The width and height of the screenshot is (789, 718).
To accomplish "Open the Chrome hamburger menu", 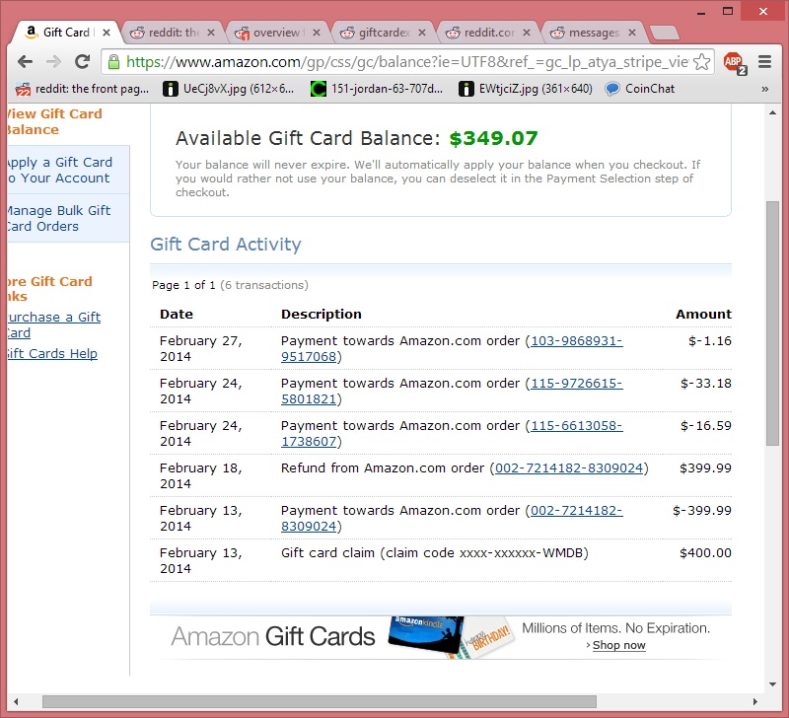I will [765, 62].
